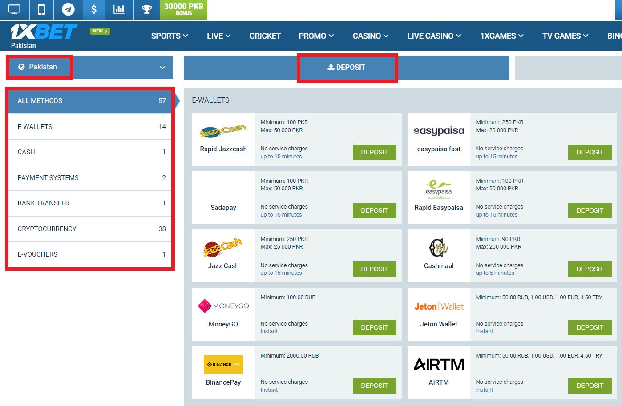
Task: Click 'up to 5 minutes' under Cashmaal
Action: pos(495,273)
